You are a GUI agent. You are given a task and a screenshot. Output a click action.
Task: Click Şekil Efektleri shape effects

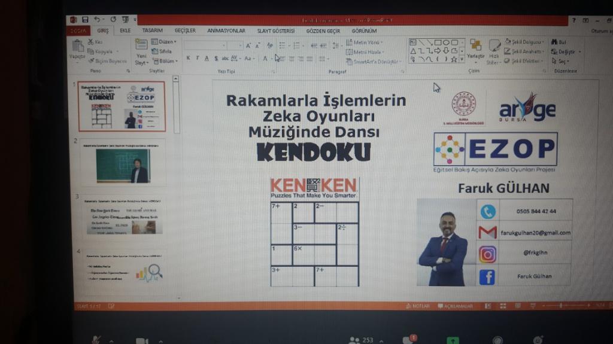(524, 61)
